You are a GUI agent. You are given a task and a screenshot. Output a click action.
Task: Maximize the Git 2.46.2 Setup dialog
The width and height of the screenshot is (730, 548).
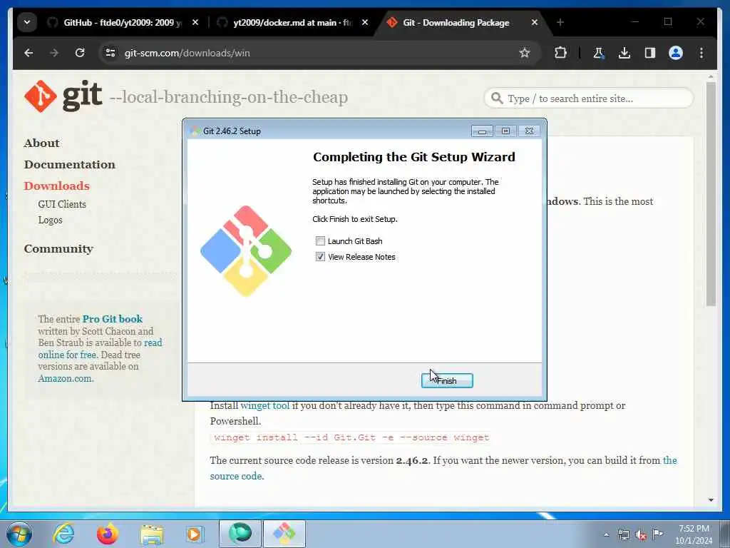click(505, 131)
